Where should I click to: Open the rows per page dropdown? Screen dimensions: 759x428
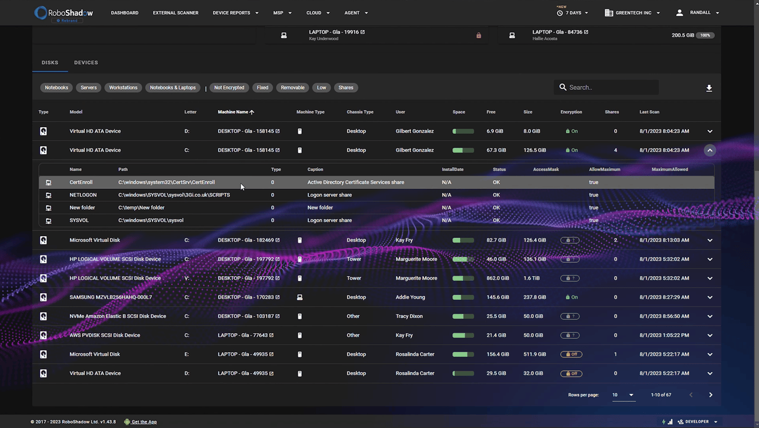click(622, 394)
